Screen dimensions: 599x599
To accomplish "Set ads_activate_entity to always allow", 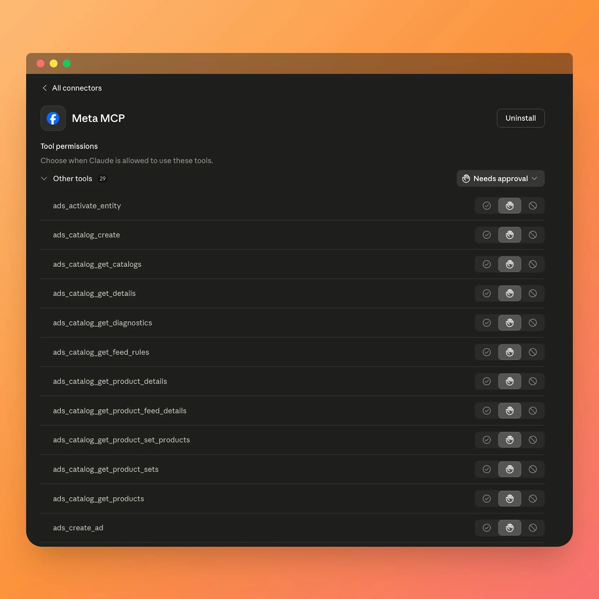I will coord(487,206).
